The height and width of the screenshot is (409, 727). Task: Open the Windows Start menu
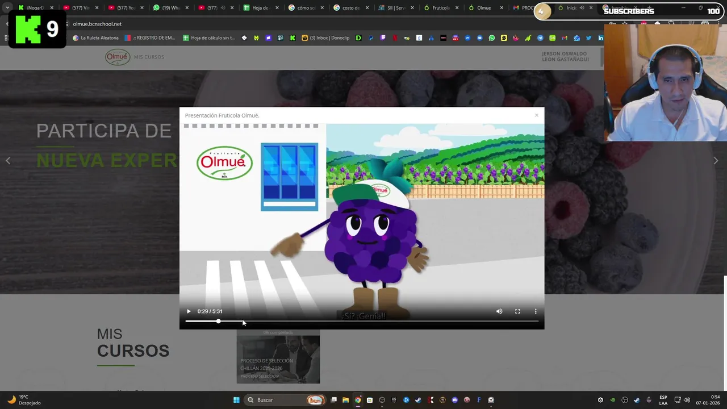click(236, 400)
